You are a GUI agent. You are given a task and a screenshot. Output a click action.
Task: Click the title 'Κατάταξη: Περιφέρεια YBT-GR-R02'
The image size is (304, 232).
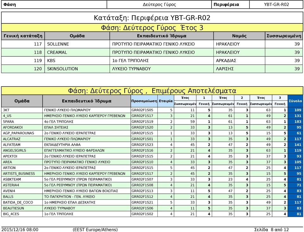coord(152,18)
